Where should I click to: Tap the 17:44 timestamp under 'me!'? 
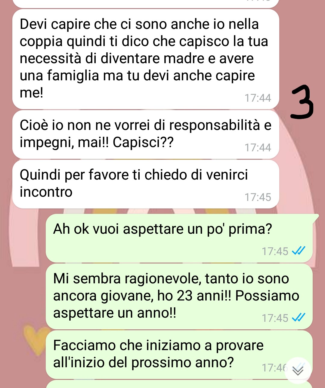click(x=258, y=98)
